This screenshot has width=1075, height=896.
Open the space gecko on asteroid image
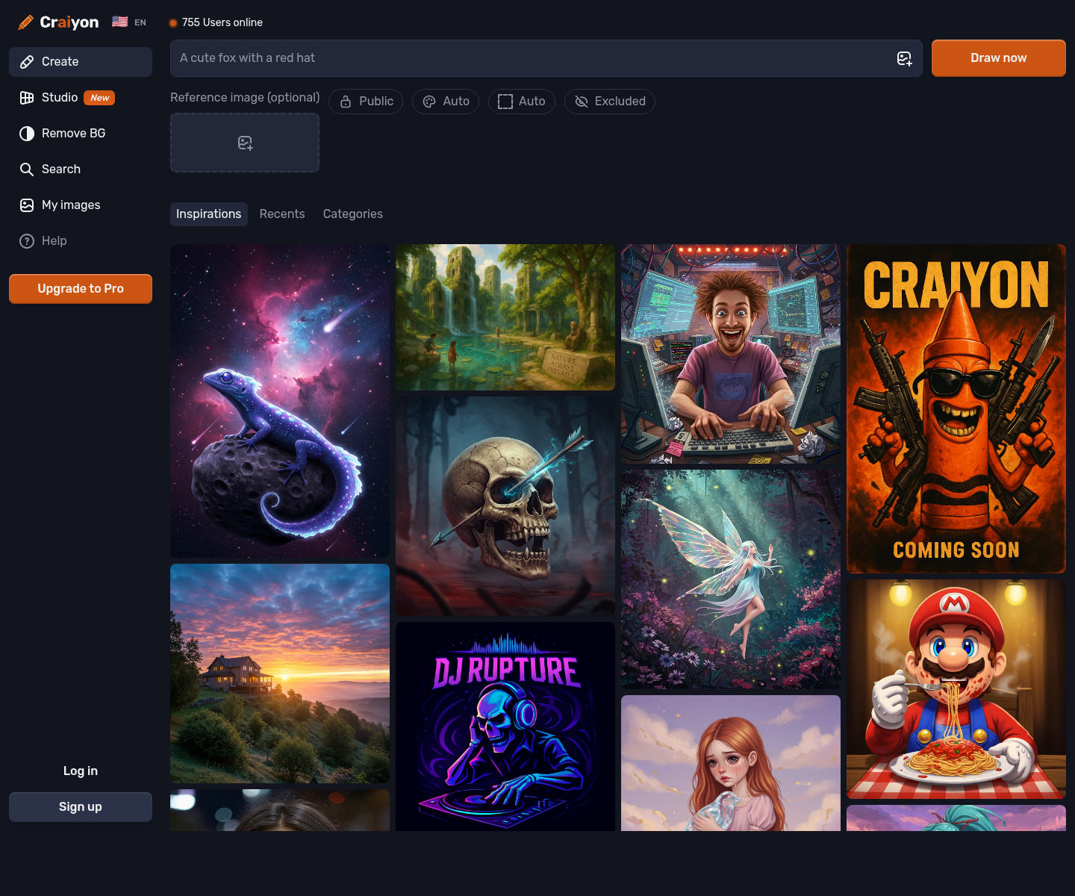[280, 401]
